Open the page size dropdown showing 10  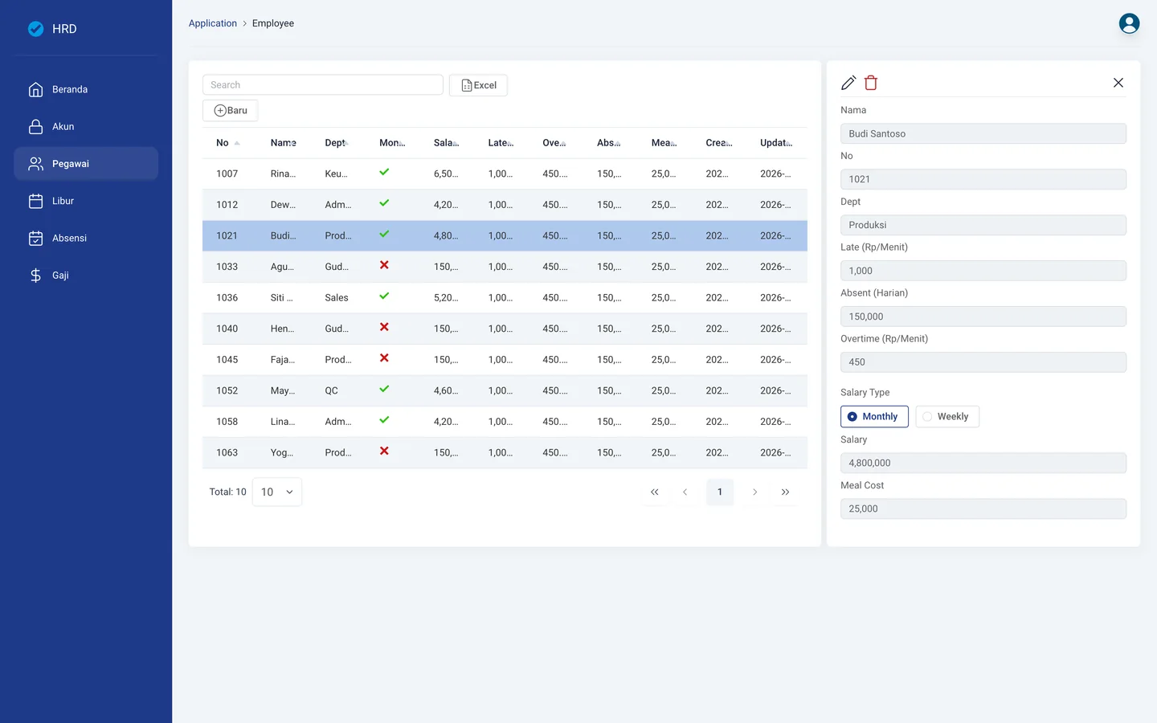(x=277, y=492)
